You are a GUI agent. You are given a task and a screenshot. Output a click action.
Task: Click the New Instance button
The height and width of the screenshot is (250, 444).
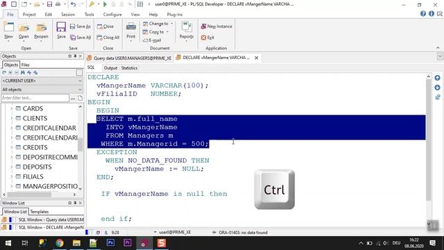tap(216, 26)
